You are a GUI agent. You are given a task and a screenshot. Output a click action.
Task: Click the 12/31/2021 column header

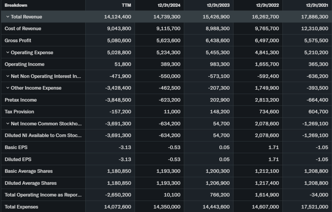(x=317, y=5)
